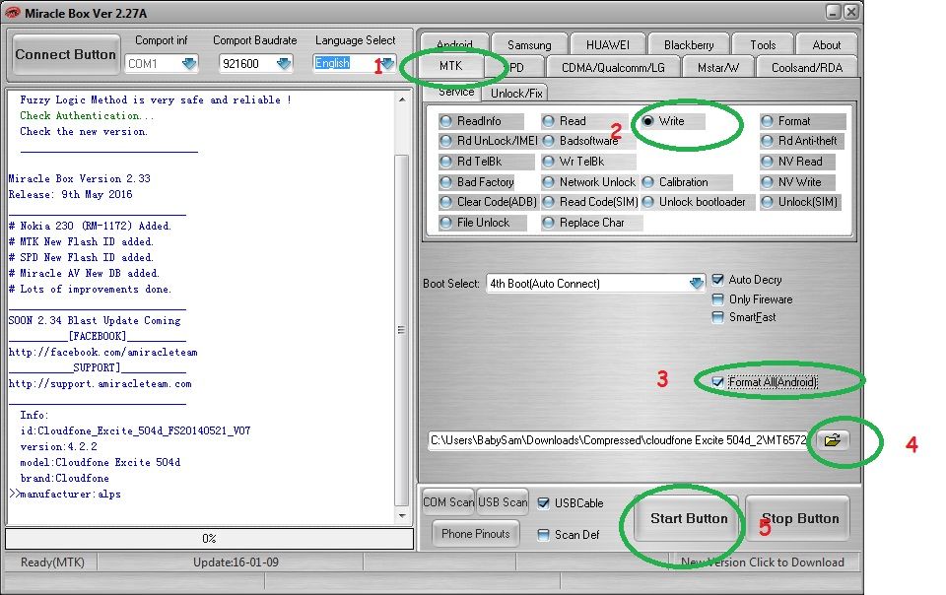946x595 pixels.
Task: Toggle the USBCable checkbox
Action: point(544,503)
